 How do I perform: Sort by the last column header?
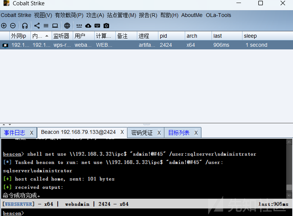pyautogui.click(x=227, y=36)
